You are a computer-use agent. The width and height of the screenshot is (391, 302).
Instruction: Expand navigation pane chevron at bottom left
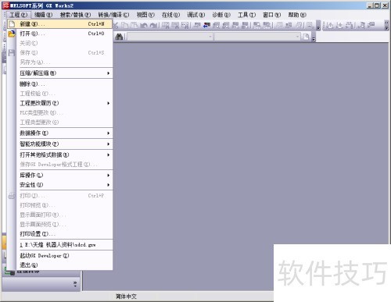tap(75, 283)
